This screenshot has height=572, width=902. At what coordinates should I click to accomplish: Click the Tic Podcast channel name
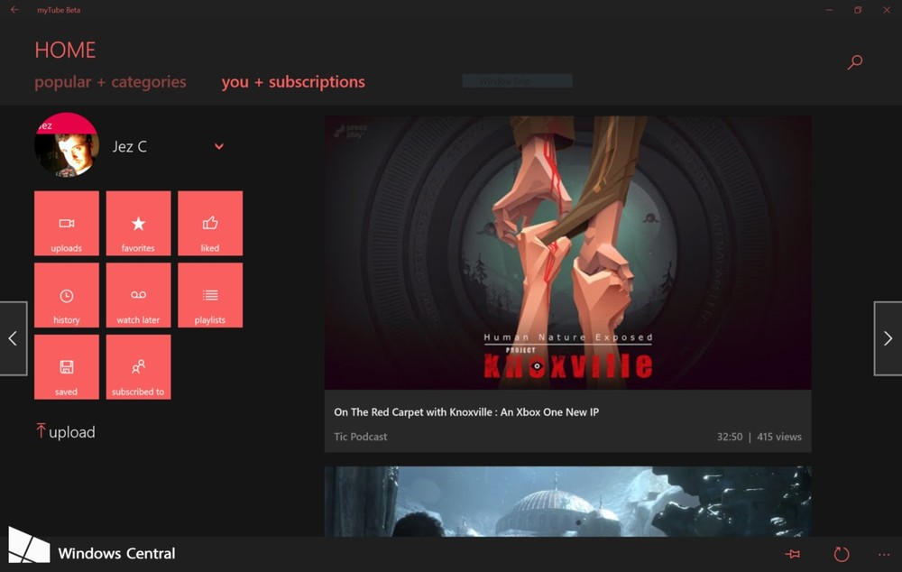(x=361, y=437)
